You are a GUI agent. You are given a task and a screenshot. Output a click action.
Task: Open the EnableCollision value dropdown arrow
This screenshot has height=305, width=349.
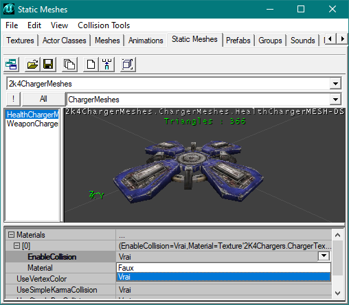324,256
